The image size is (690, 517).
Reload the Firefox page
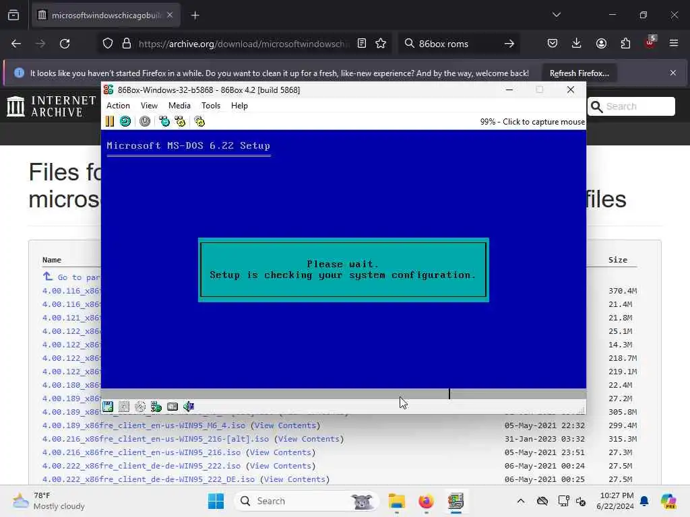tap(65, 44)
